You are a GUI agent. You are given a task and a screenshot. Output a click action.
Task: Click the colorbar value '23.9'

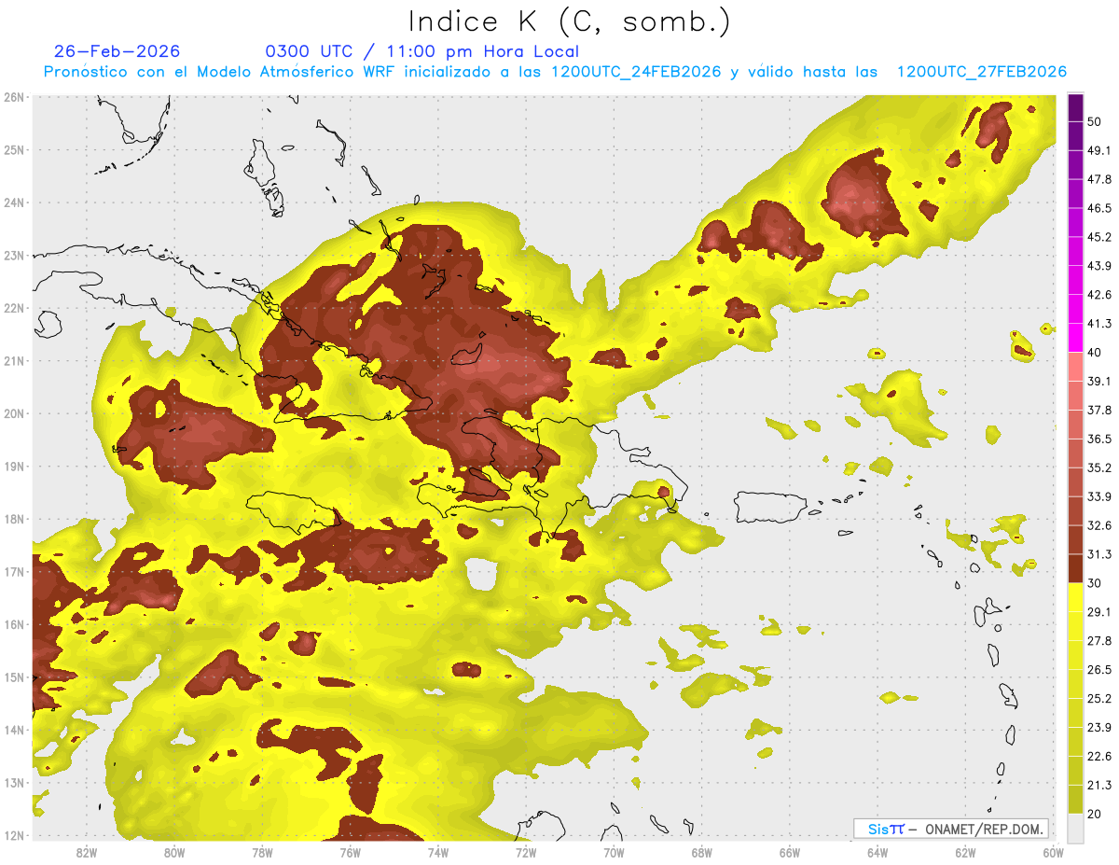1098,728
